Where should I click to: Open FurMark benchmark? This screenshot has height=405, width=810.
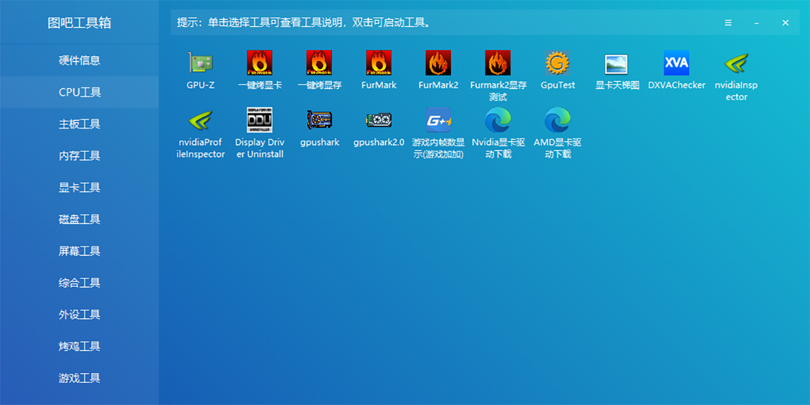pyautogui.click(x=379, y=64)
